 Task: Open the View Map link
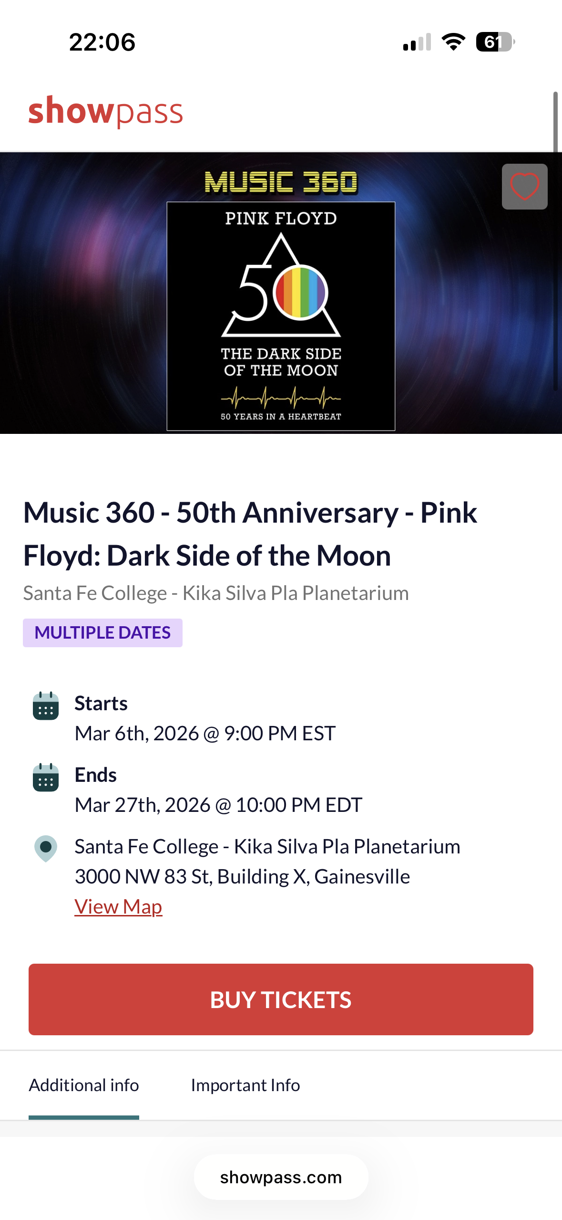pos(118,906)
